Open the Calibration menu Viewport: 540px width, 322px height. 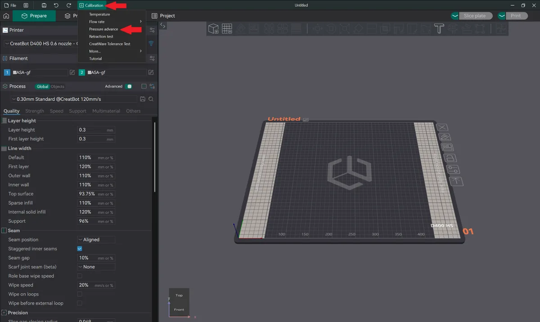(91, 5)
